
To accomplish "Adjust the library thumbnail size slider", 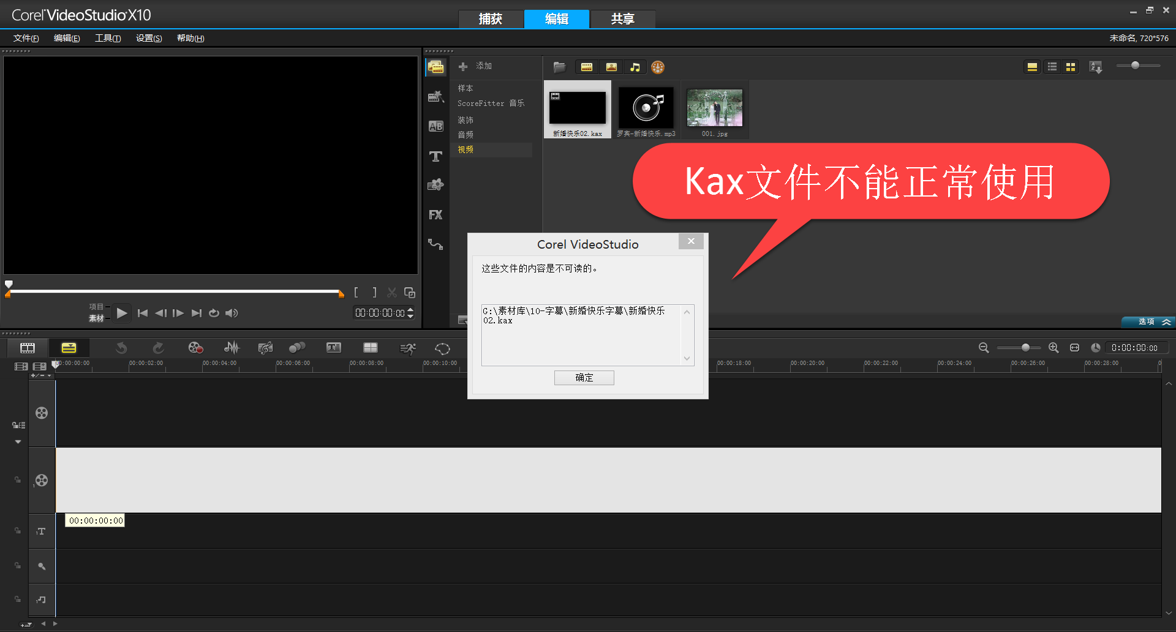I will pyautogui.click(x=1136, y=65).
